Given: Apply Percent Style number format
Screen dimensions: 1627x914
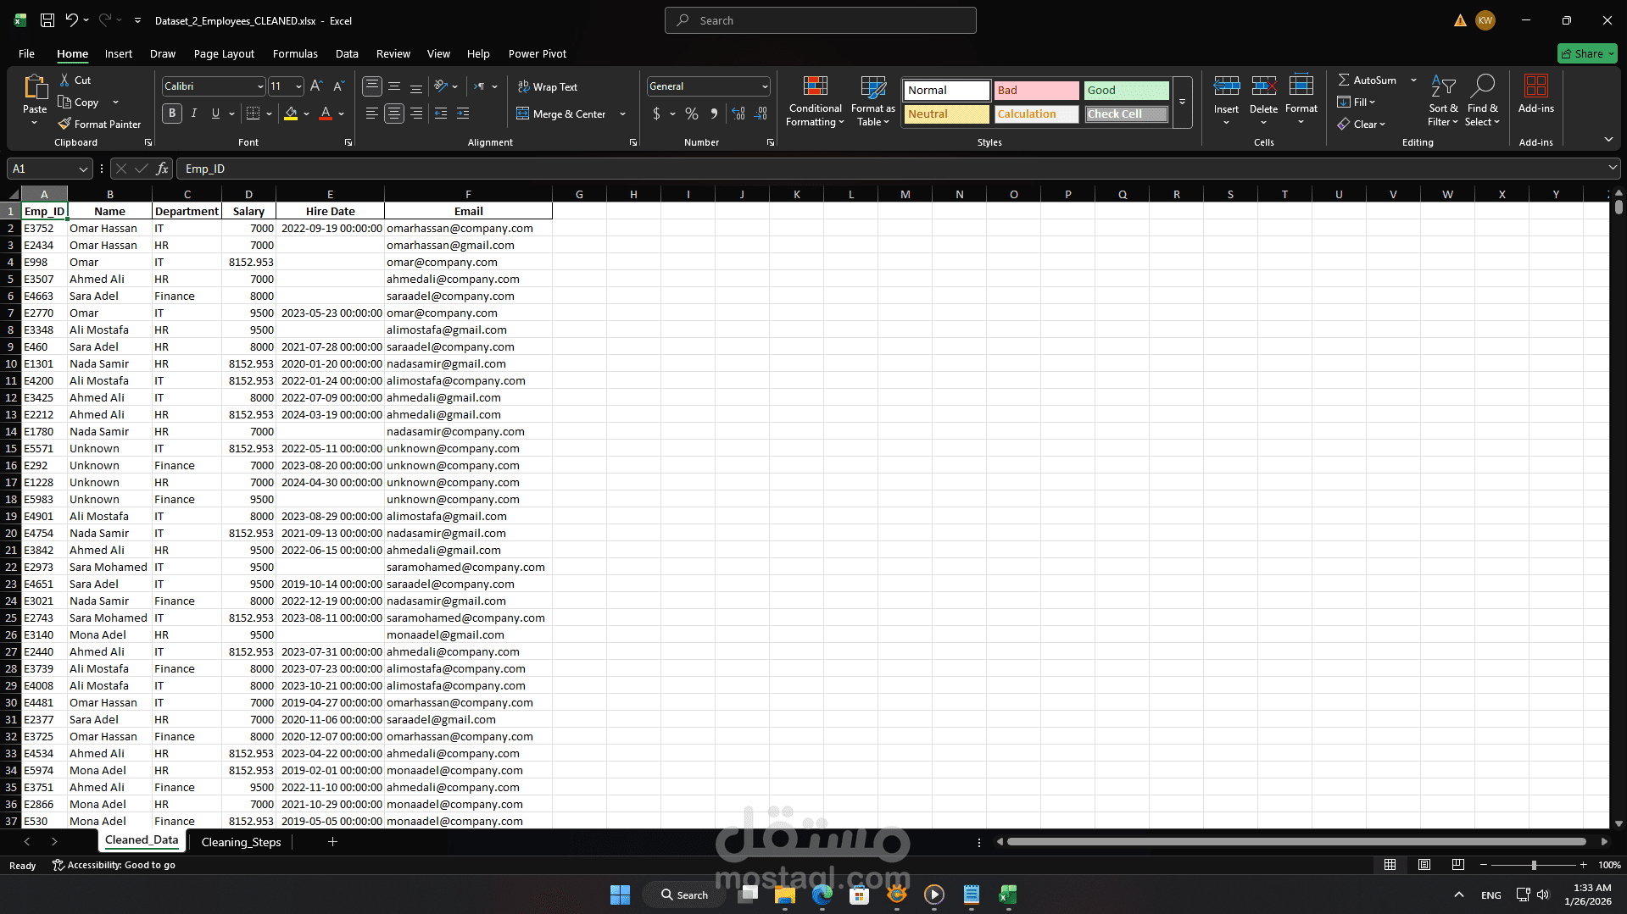Looking at the screenshot, I should pos(692,113).
